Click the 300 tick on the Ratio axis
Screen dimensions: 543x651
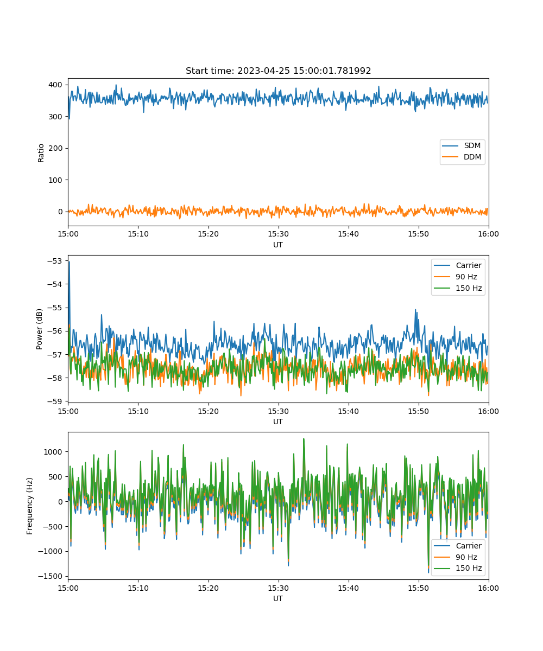point(56,117)
